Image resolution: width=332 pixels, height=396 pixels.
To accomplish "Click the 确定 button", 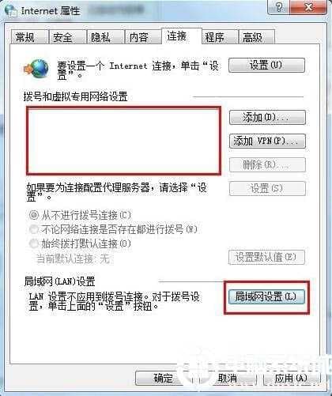I will click(x=163, y=379).
